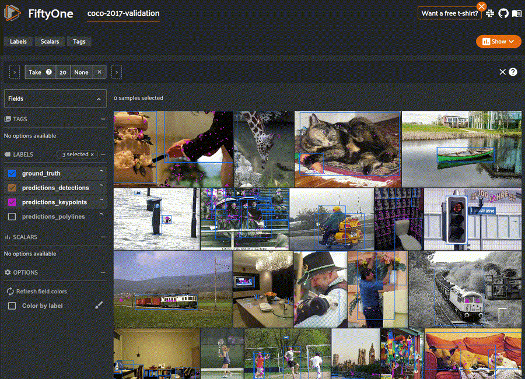Enable Color by label checkbox
This screenshot has height=379, width=525.
[12, 306]
